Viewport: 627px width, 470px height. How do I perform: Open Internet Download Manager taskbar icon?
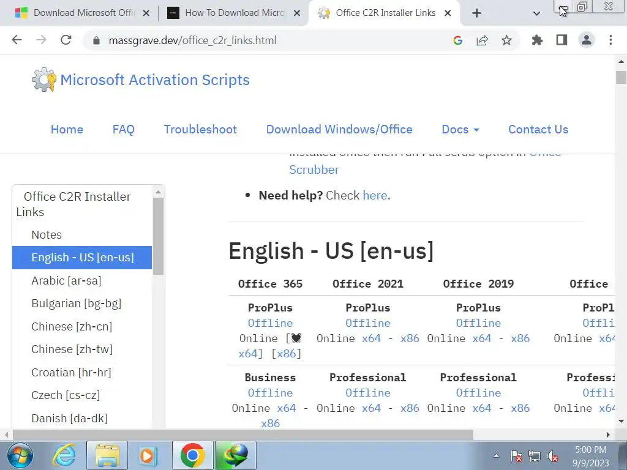236,455
